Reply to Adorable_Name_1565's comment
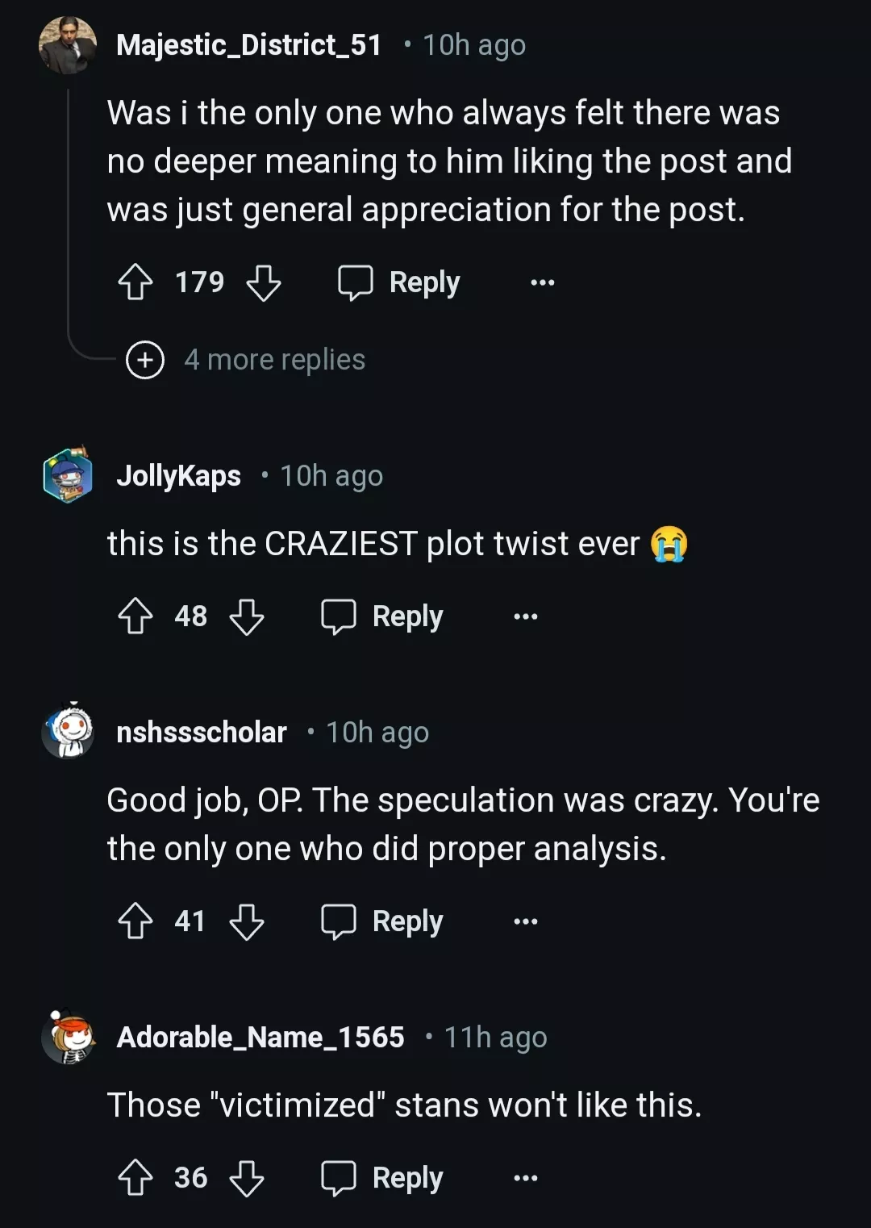 [382, 1178]
